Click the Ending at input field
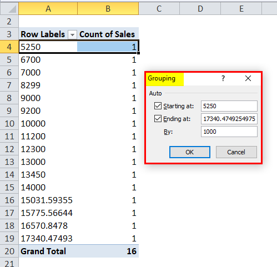 tap(229, 119)
